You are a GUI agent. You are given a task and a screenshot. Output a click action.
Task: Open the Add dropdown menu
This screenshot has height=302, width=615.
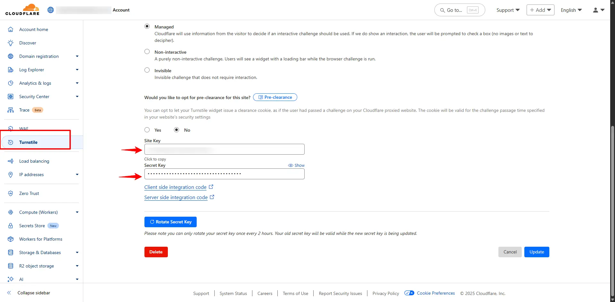[x=540, y=10]
